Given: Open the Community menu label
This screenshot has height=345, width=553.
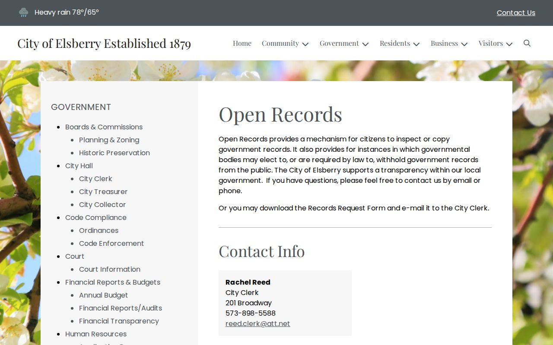Looking at the screenshot, I should tap(280, 43).
